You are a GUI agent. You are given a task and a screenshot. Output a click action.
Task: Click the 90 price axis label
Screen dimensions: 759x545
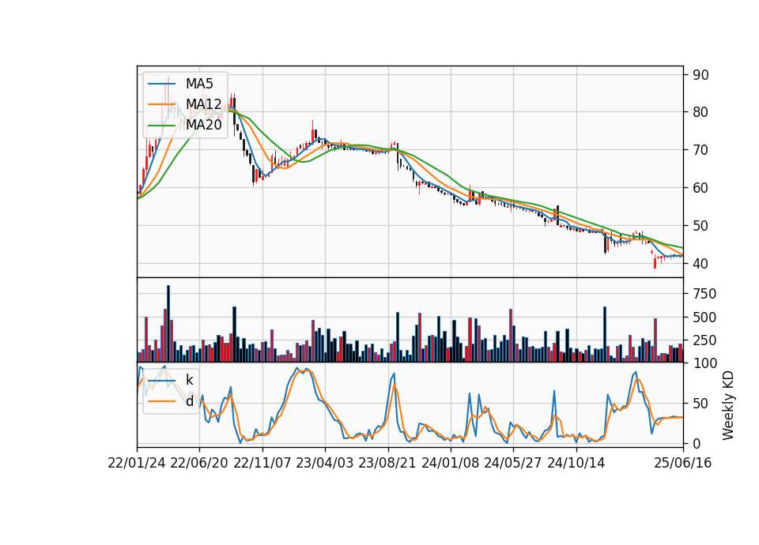click(701, 75)
